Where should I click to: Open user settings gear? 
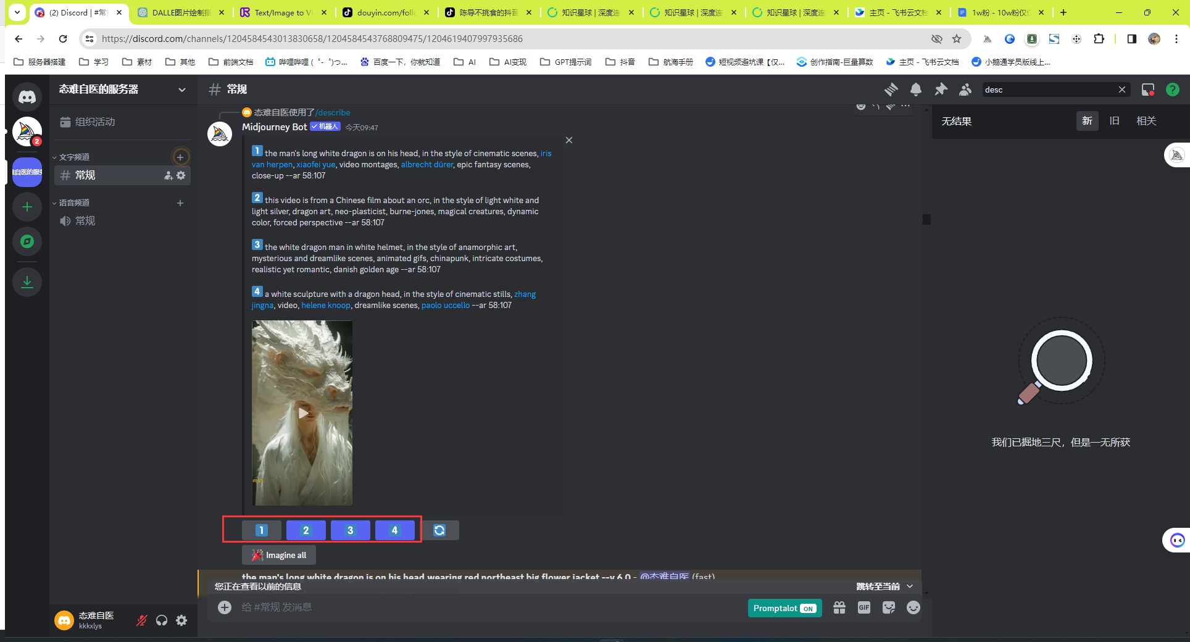click(x=181, y=620)
